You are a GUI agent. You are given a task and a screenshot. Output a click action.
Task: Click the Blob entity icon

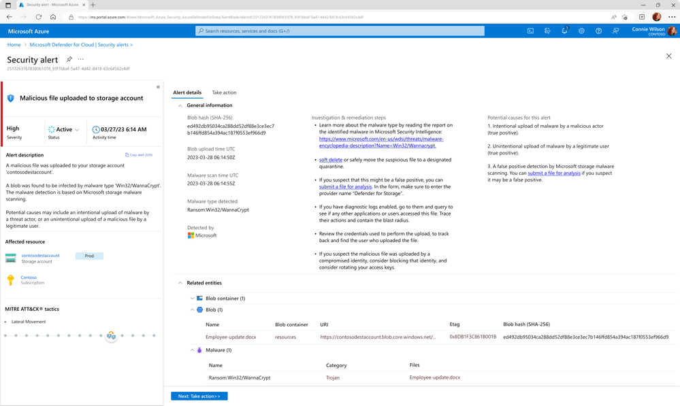(200, 310)
